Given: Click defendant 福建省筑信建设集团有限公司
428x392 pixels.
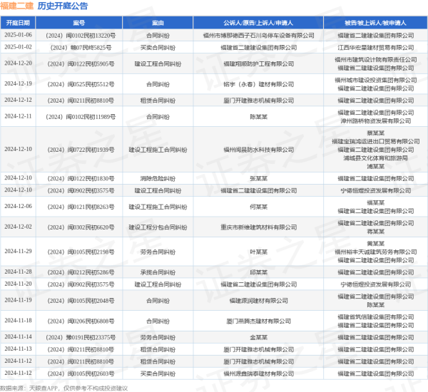Looking at the screenshot, I should click(x=376, y=317).
